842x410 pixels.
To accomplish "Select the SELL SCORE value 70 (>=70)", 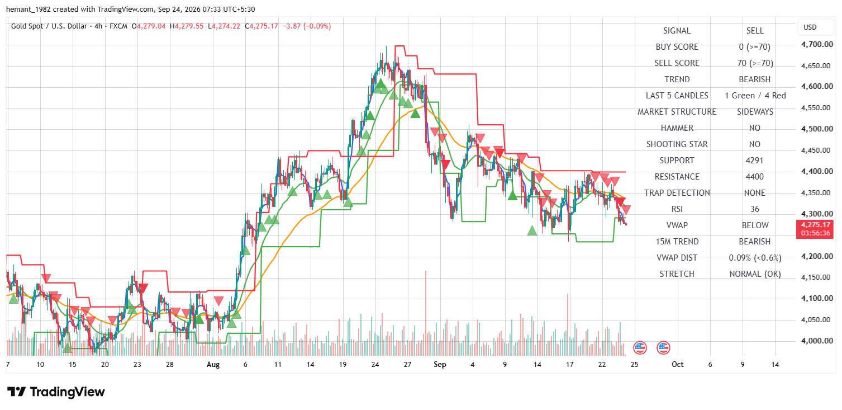I will [x=755, y=63].
